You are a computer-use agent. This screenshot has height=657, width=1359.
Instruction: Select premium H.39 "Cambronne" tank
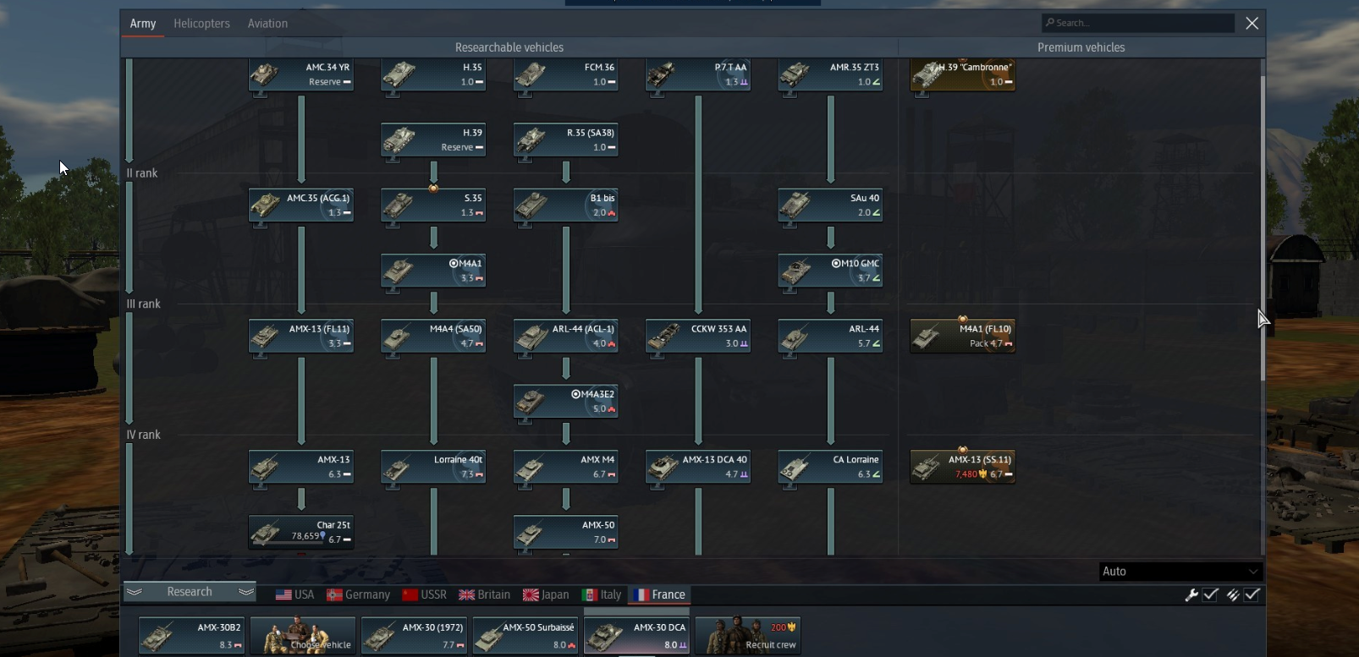tap(963, 74)
